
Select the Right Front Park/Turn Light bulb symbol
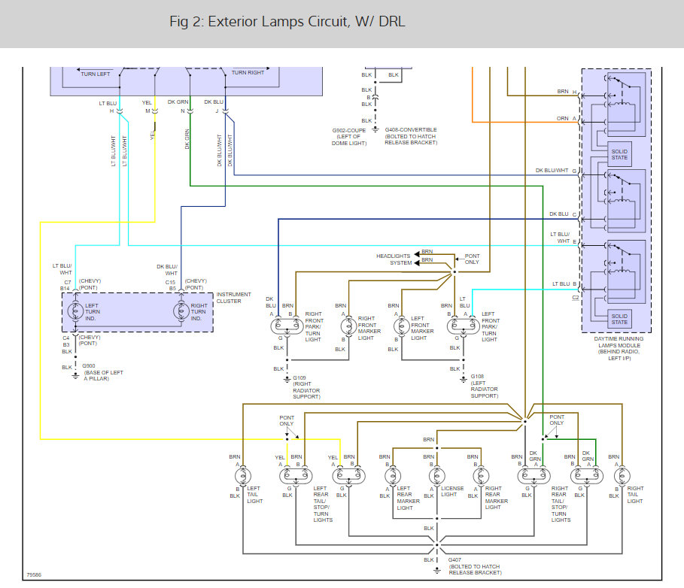287,326
